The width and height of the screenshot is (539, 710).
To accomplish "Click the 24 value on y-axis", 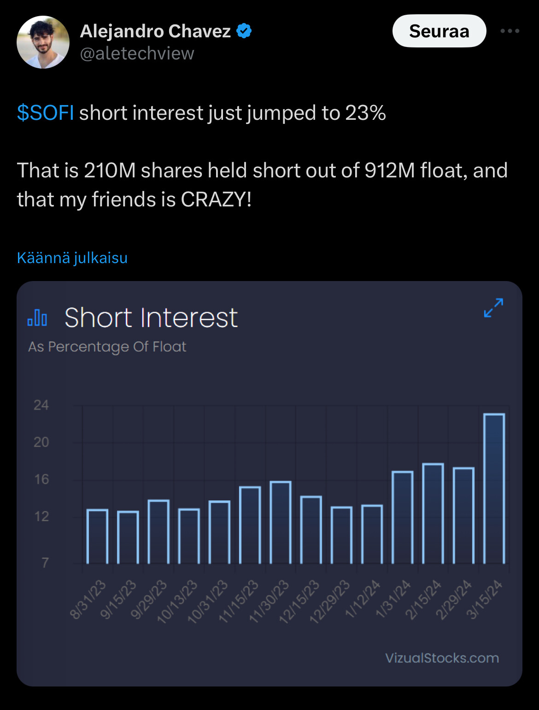I will coord(41,405).
